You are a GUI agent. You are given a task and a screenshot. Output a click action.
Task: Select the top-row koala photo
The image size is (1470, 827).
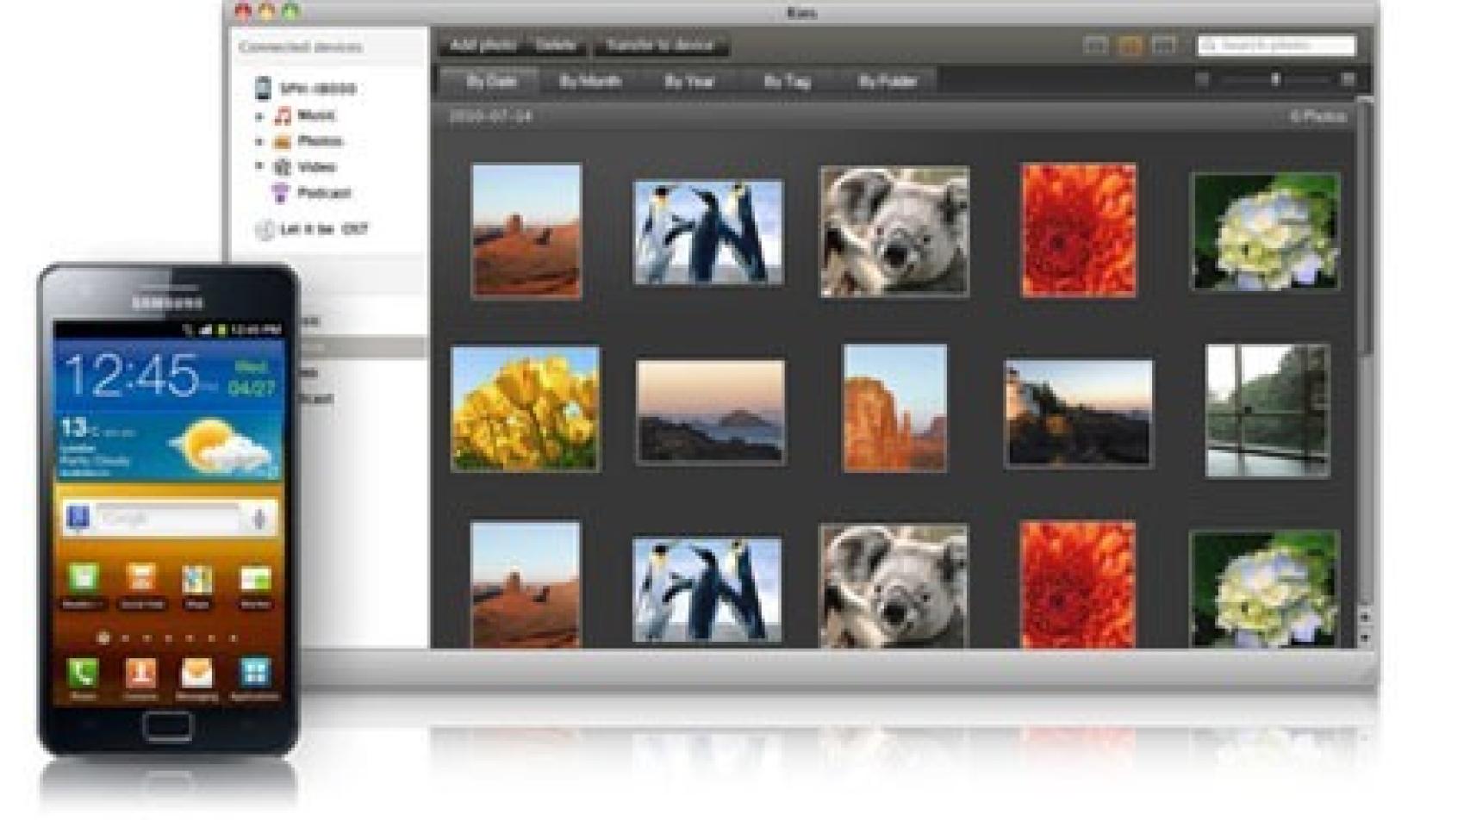[x=894, y=232]
